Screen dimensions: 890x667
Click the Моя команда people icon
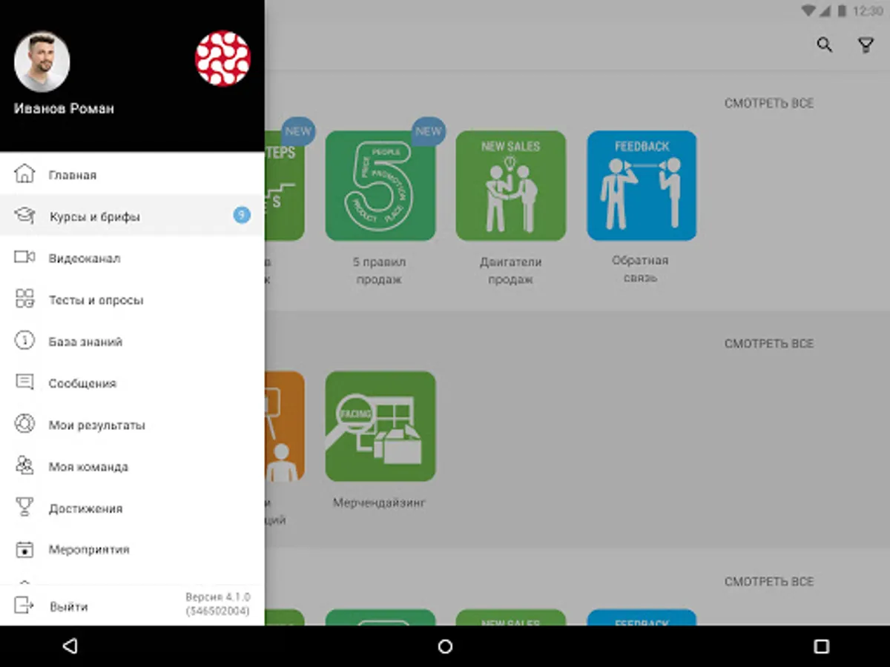tap(24, 466)
